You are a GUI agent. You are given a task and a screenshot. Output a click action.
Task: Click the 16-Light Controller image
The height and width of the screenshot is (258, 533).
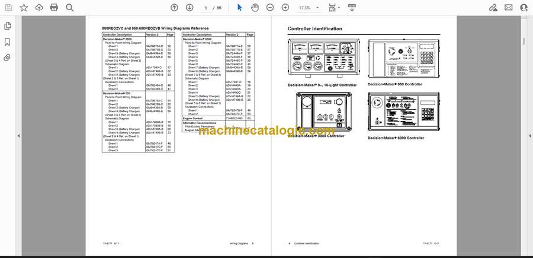tap(323, 57)
